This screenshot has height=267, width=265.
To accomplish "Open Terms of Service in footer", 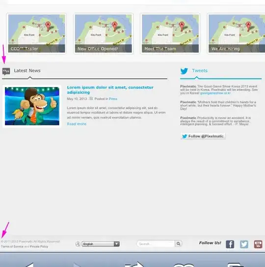I will point(12,246).
